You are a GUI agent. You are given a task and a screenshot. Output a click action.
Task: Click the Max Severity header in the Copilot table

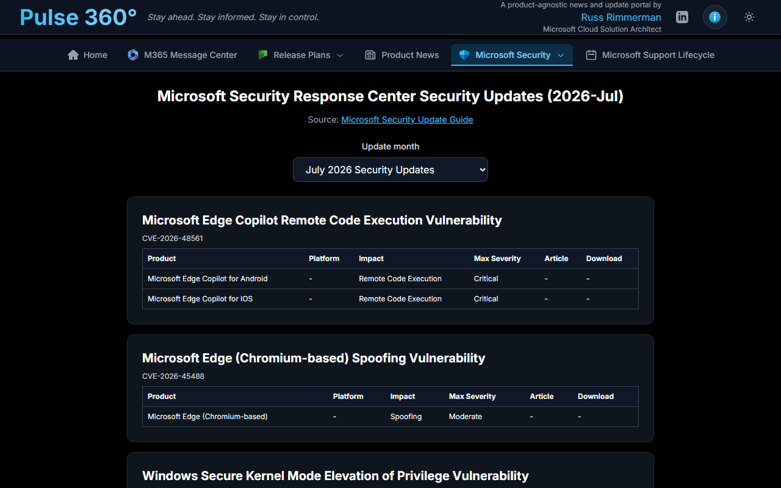(x=497, y=259)
